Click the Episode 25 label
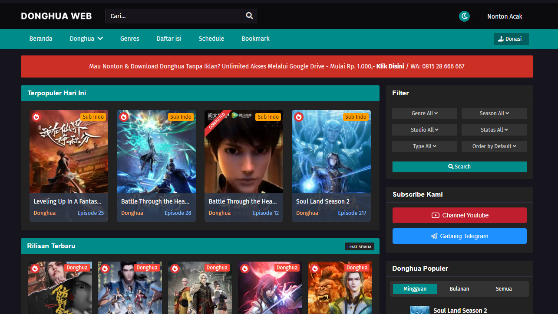The image size is (558, 314). pyautogui.click(x=91, y=213)
